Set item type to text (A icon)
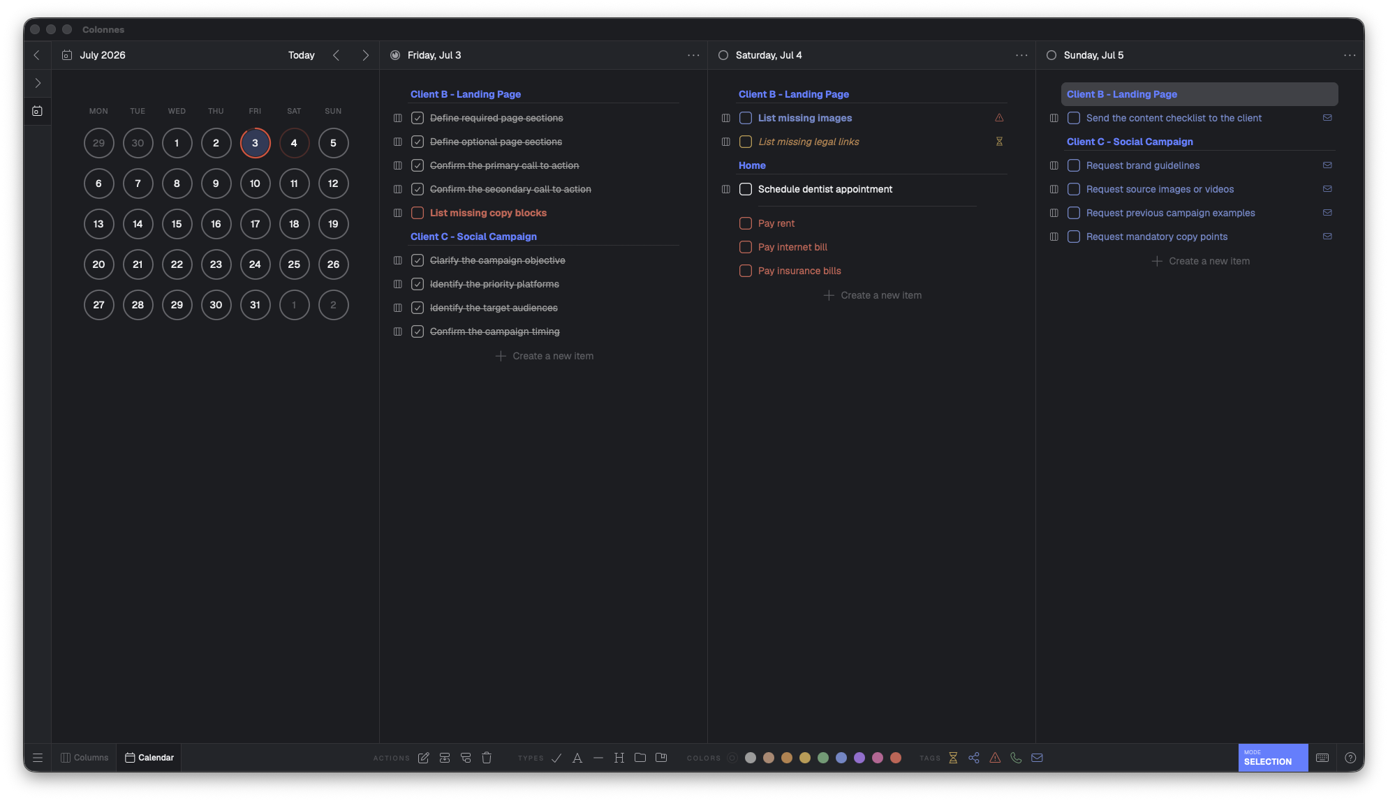 pos(577,758)
